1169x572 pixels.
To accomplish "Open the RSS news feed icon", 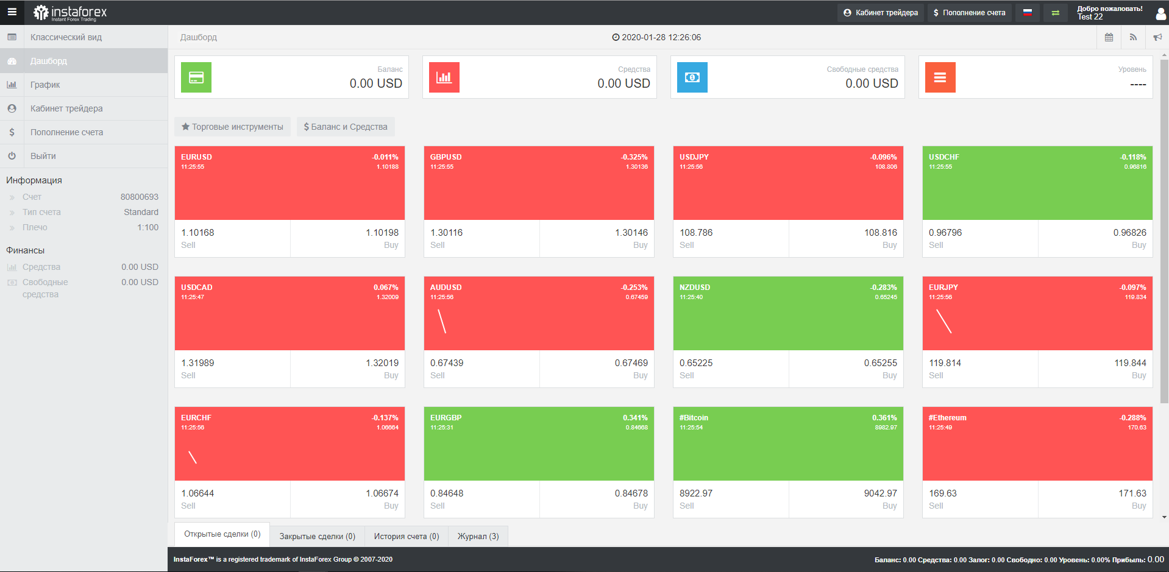I will (1133, 37).
